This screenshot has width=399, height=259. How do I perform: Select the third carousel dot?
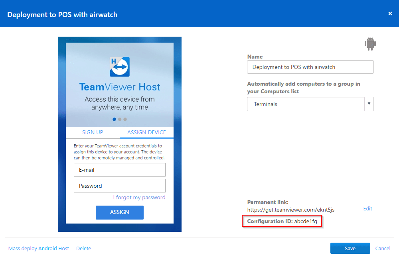tap(125, 119)
